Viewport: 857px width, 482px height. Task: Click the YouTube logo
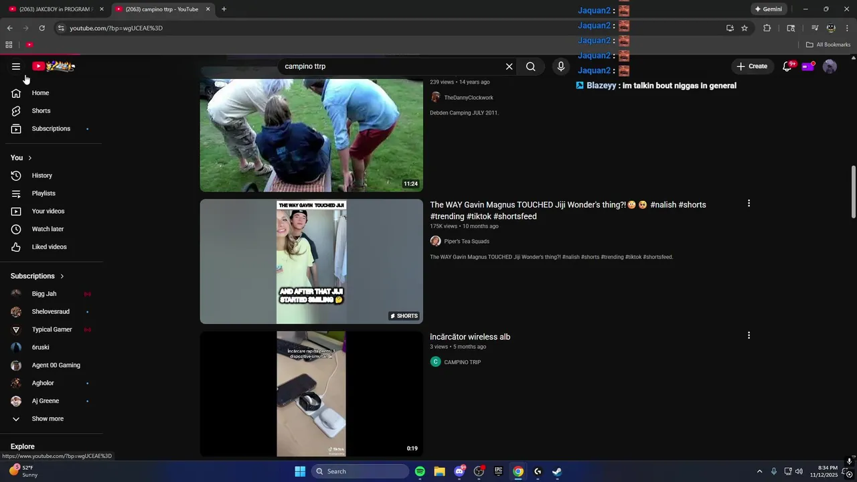[54, 66]
